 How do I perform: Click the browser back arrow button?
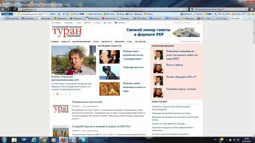point(3,9)
